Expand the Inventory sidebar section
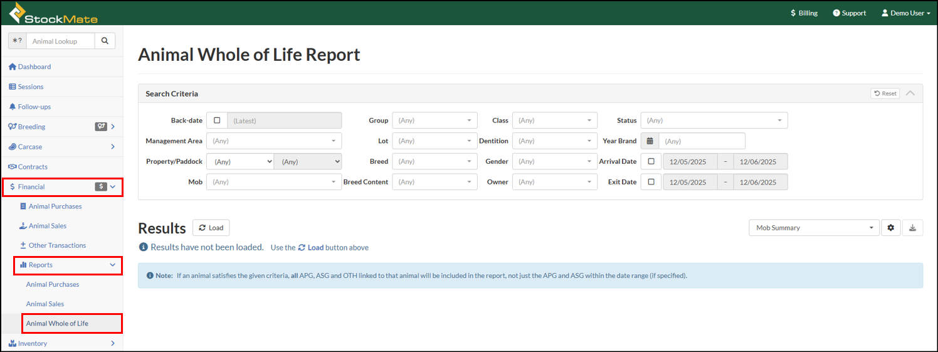Viewport: 938px width, 352px height. (x=61, y=343)
